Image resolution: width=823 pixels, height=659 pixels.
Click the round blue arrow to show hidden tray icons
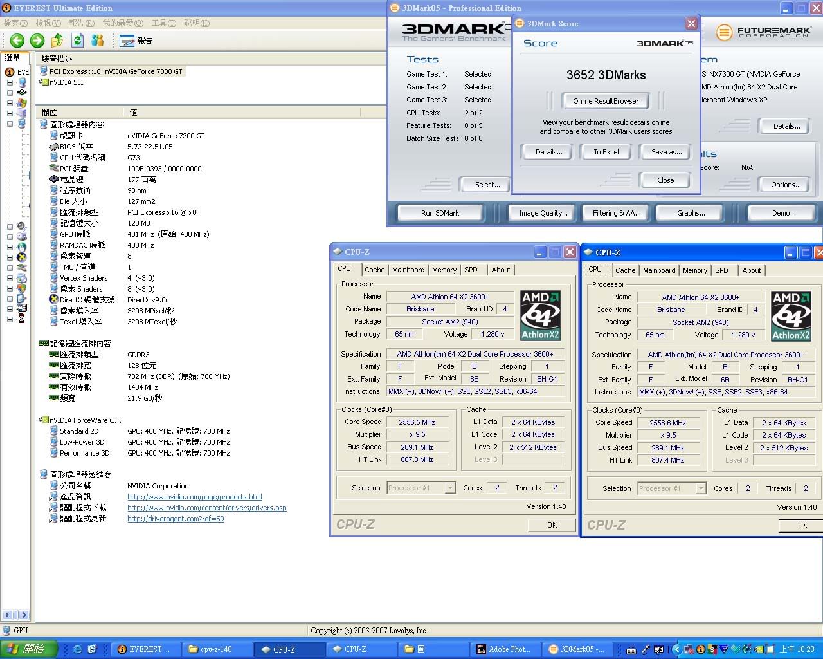click(676, 649)
